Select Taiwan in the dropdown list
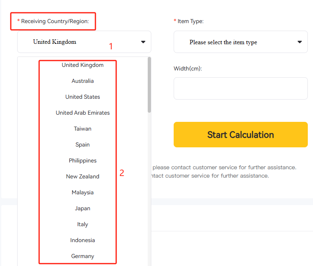This screenshot has height=266, width=313. point(83,129)
